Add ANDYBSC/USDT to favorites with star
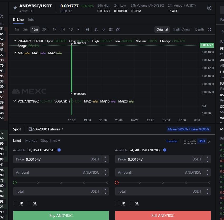Image resolution: width=224 pixels, height=220 pixels. (15, 8)
